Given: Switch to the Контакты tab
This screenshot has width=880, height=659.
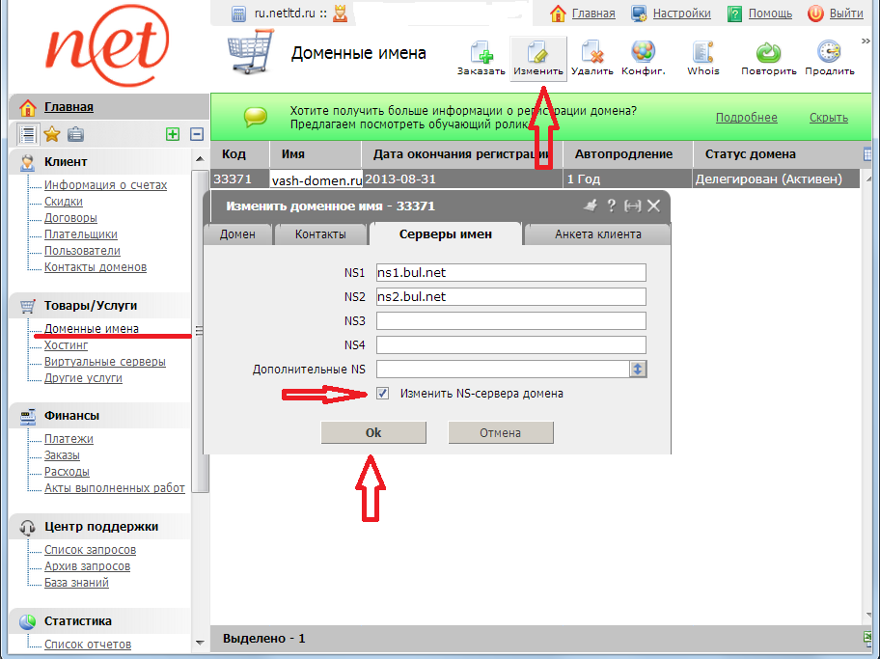Looking at the screenshot, I should click(x=321, y=234).
